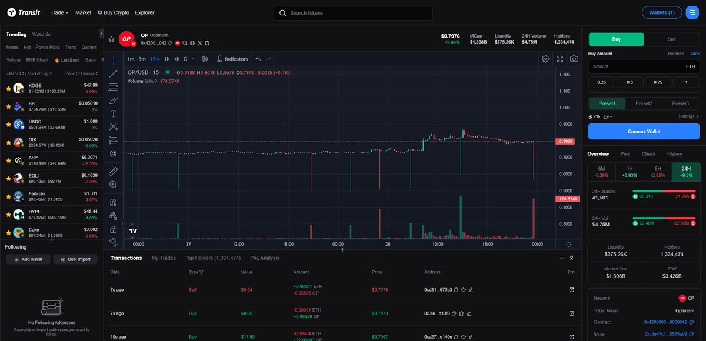Select the 1h chart interval
The image size is (706, 341).
click(x=167, y=59)
